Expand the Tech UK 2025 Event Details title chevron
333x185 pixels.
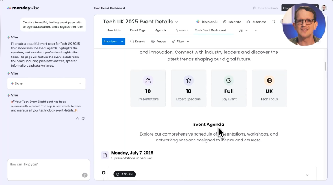pos(176,22)
